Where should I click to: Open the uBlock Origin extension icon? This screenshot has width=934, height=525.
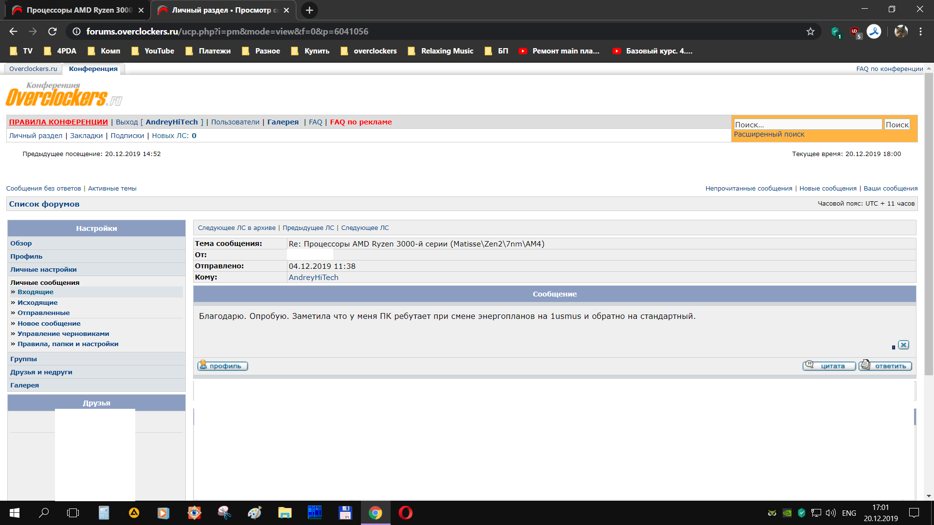pyautogui.click(x=855, y=32)
